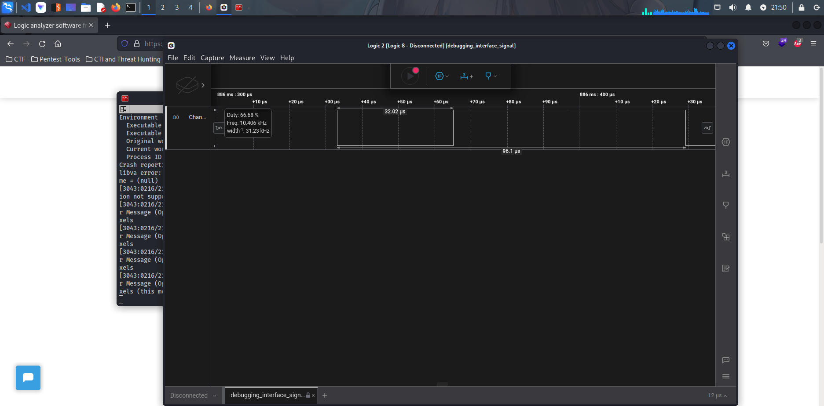
Task: Close the debugging_interface_sign tab
Action: tap(313, 395)
